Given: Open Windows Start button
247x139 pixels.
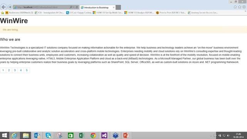Looking at the screenshot, I should pos(4,136).
